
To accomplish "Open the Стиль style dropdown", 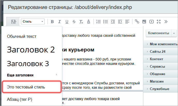I will click(x=33, y=22).
